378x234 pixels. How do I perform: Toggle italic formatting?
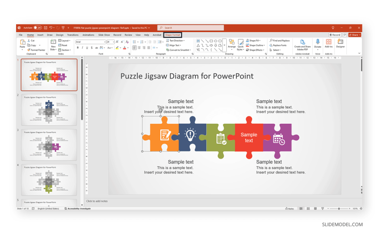click(x=83, y=48)
